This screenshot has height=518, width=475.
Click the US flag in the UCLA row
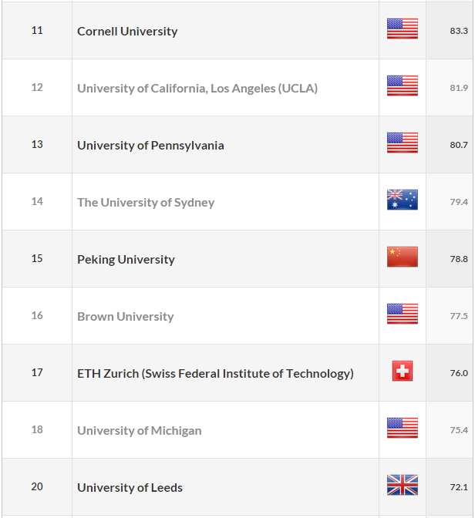click(403, 86)
